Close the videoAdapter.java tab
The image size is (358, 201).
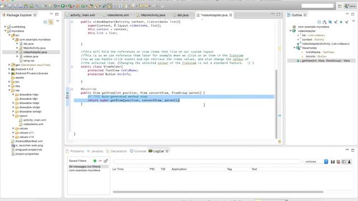[231, 15]
